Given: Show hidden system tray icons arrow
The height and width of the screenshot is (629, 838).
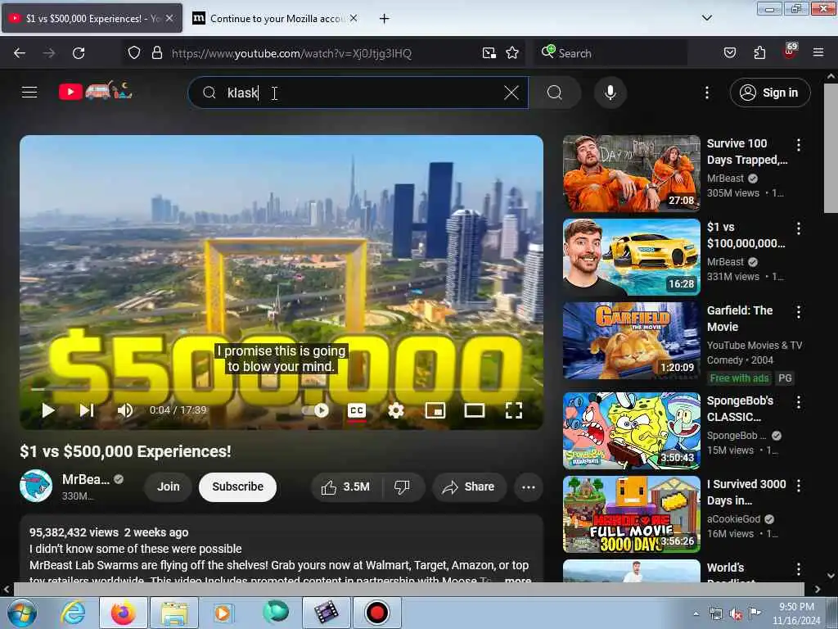Looking at the screenshot, I should point(696,614).
